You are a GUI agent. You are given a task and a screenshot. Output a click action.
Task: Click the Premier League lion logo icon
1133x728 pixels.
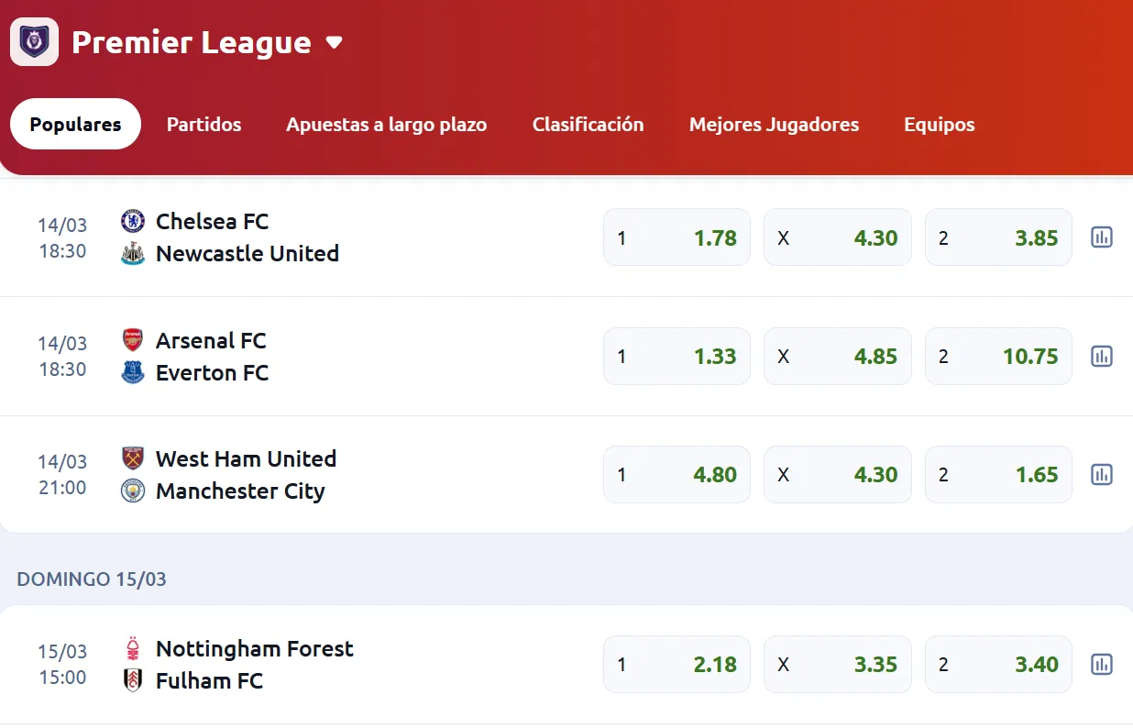pyautogui.click(x=35, y=42)
